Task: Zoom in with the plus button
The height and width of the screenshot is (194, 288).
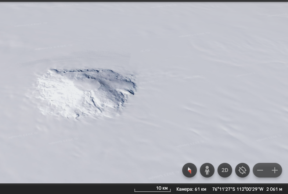Action: pos(275,171)
